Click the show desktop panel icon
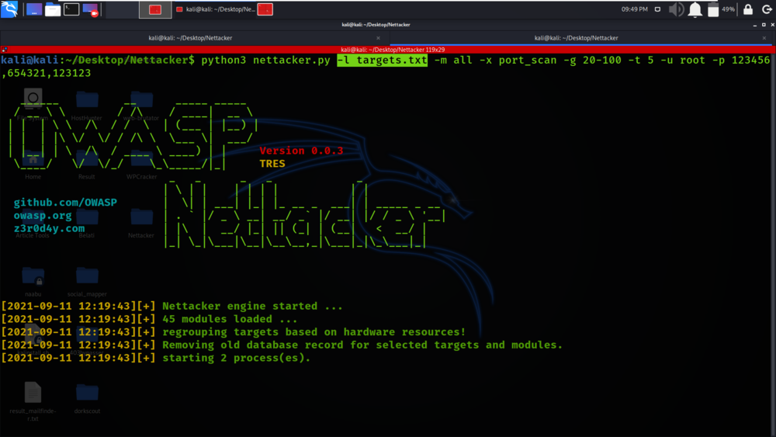Image resolution: width=776 pixels, height=437 pixels. point(33,9)
